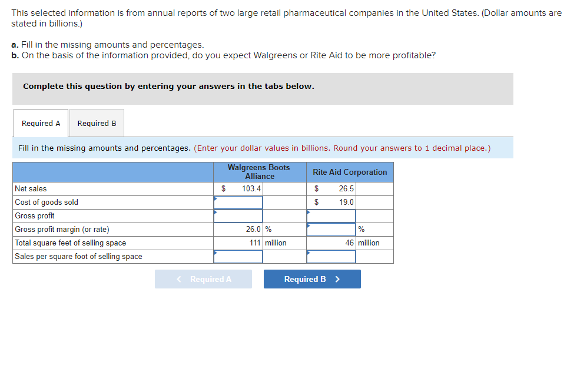Click the hint triangle in Rite Aid Sales per square foot cell
The width and height of the screenshot is (587, 385).
click(x=307, y=253)
